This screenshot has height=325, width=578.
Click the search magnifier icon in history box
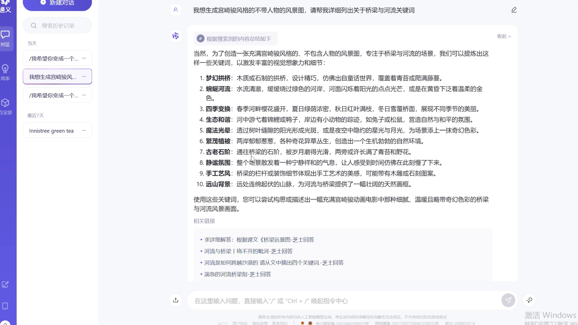34,26
